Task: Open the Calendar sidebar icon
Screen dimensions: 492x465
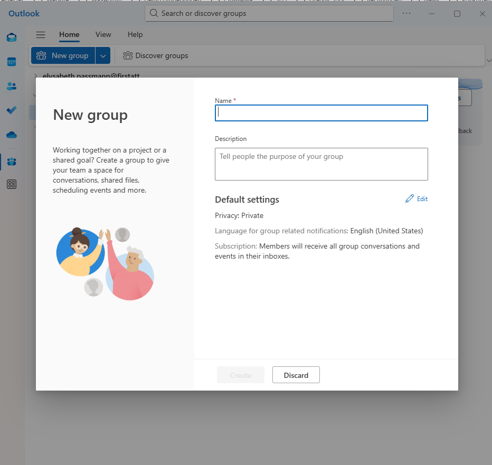Action: tap(12, 62)
